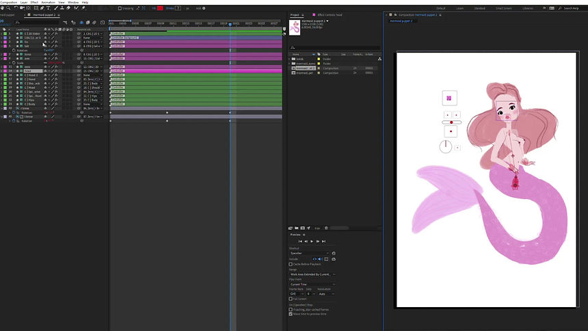Switch to the Default workspace

click(x=440, y=8)
